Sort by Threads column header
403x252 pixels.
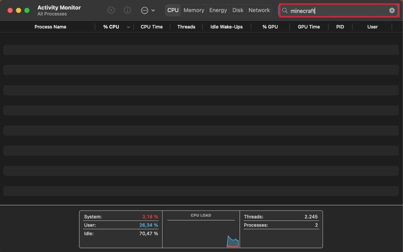tap(186, 27)
